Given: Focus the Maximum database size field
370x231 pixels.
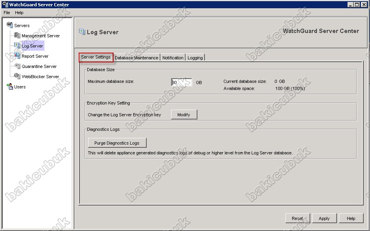Looking at the screenshot, I should pos(181,82).
